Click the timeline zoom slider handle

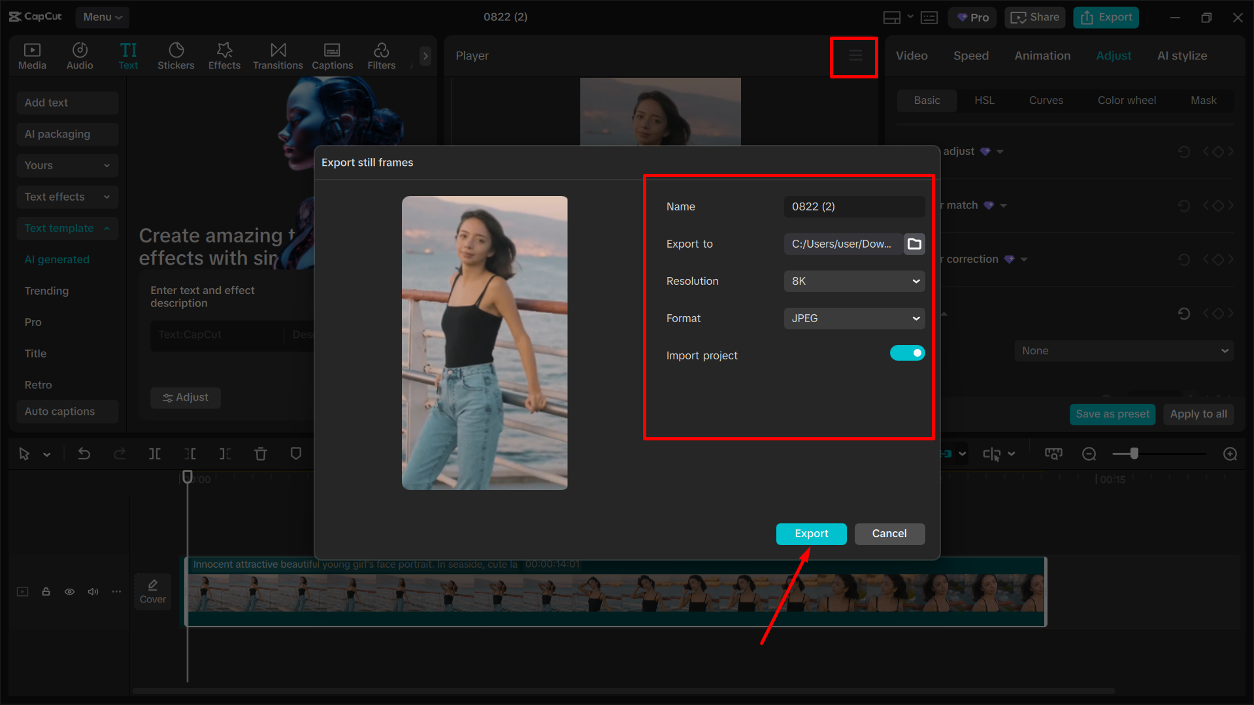1134,453
